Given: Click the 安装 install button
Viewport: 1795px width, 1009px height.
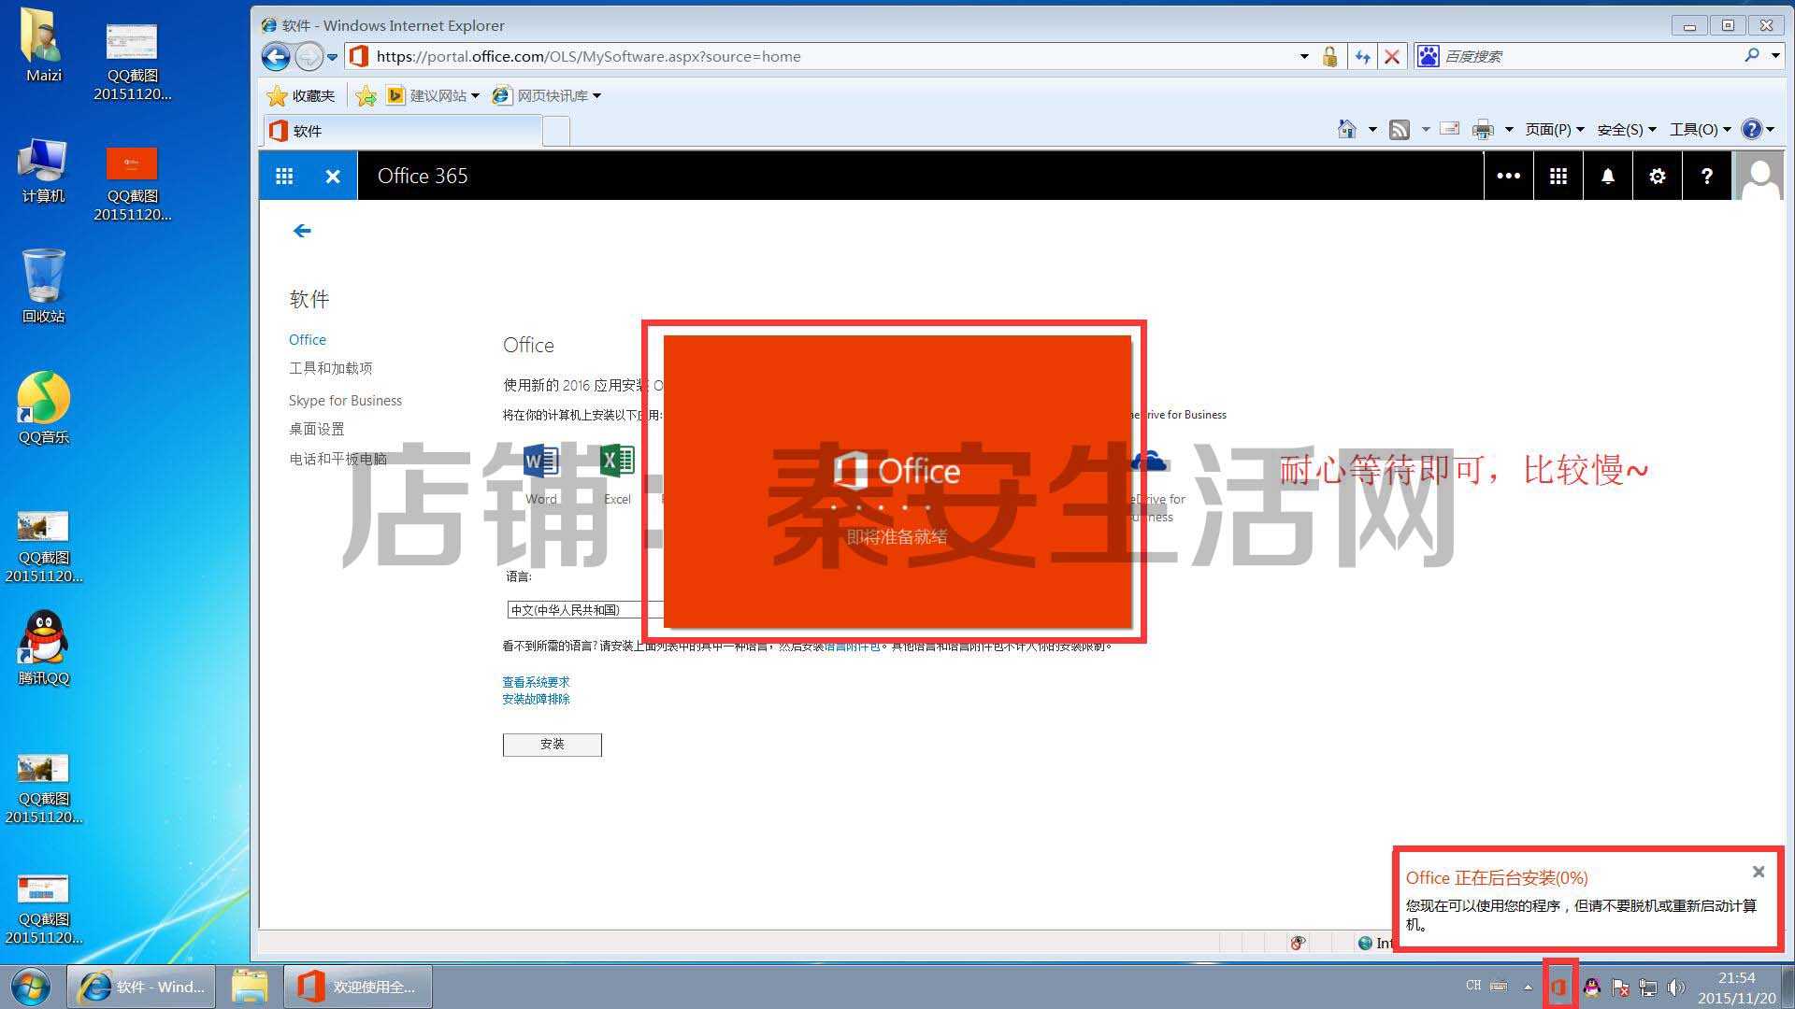Looking at the screenshot, I should coord(553,745).
